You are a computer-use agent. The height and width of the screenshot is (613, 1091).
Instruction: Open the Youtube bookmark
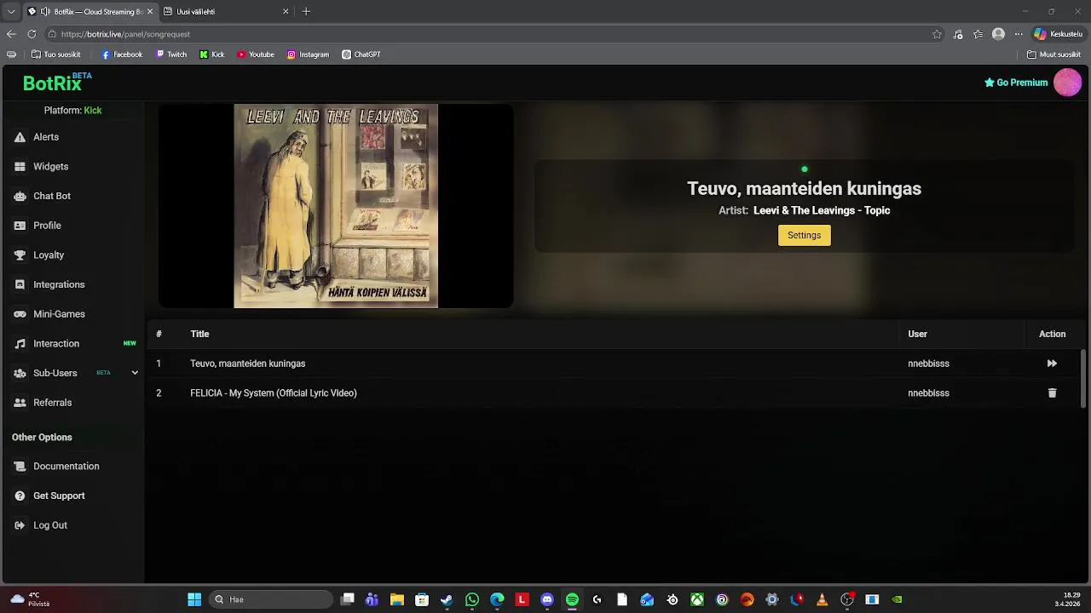256,54
